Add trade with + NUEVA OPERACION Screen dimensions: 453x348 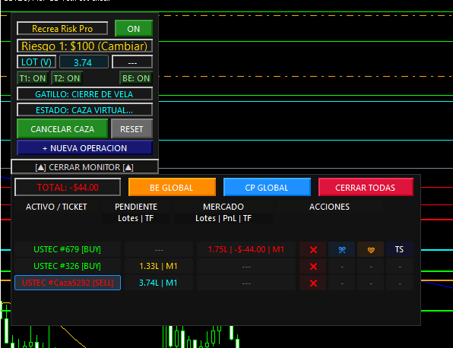pos(84,148)
